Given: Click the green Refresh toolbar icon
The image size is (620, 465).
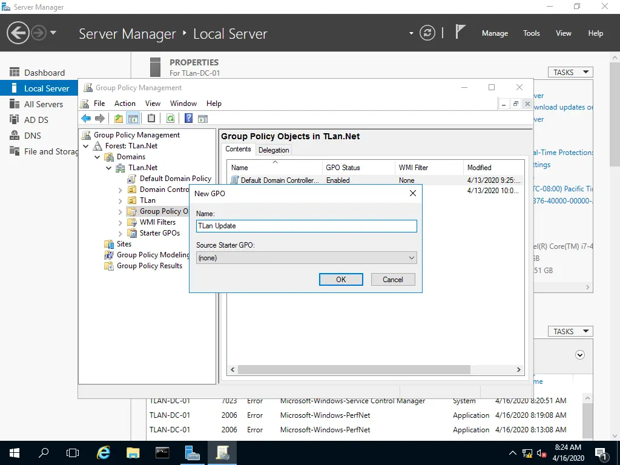Looking at the screenshot, I should click(170, 118).
